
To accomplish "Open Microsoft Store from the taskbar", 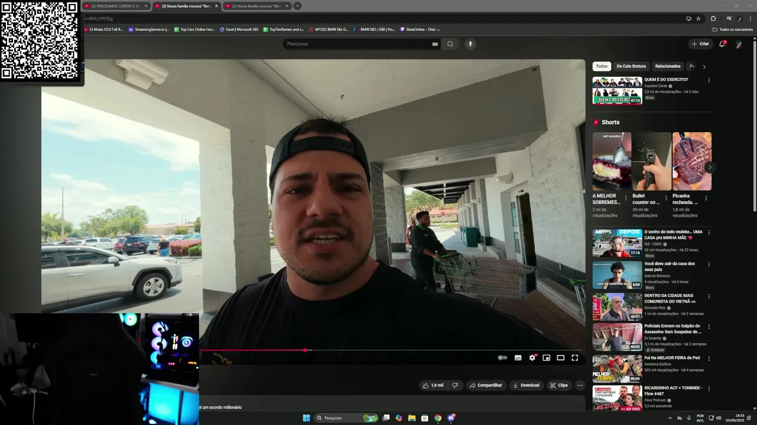I will (x=425, y=418).
